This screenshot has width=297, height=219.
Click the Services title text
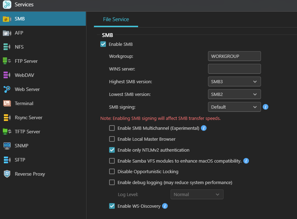(24, 5)
